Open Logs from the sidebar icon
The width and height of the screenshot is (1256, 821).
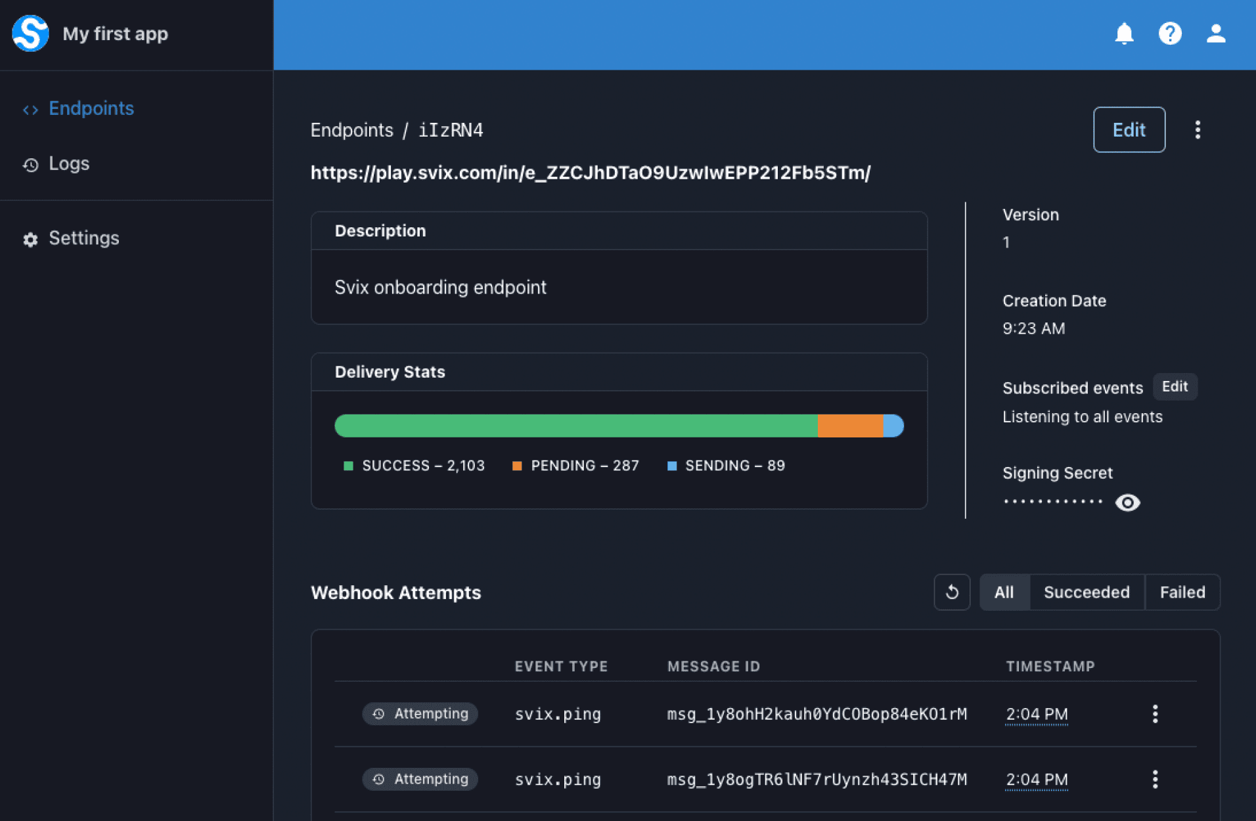click(30, 165)
